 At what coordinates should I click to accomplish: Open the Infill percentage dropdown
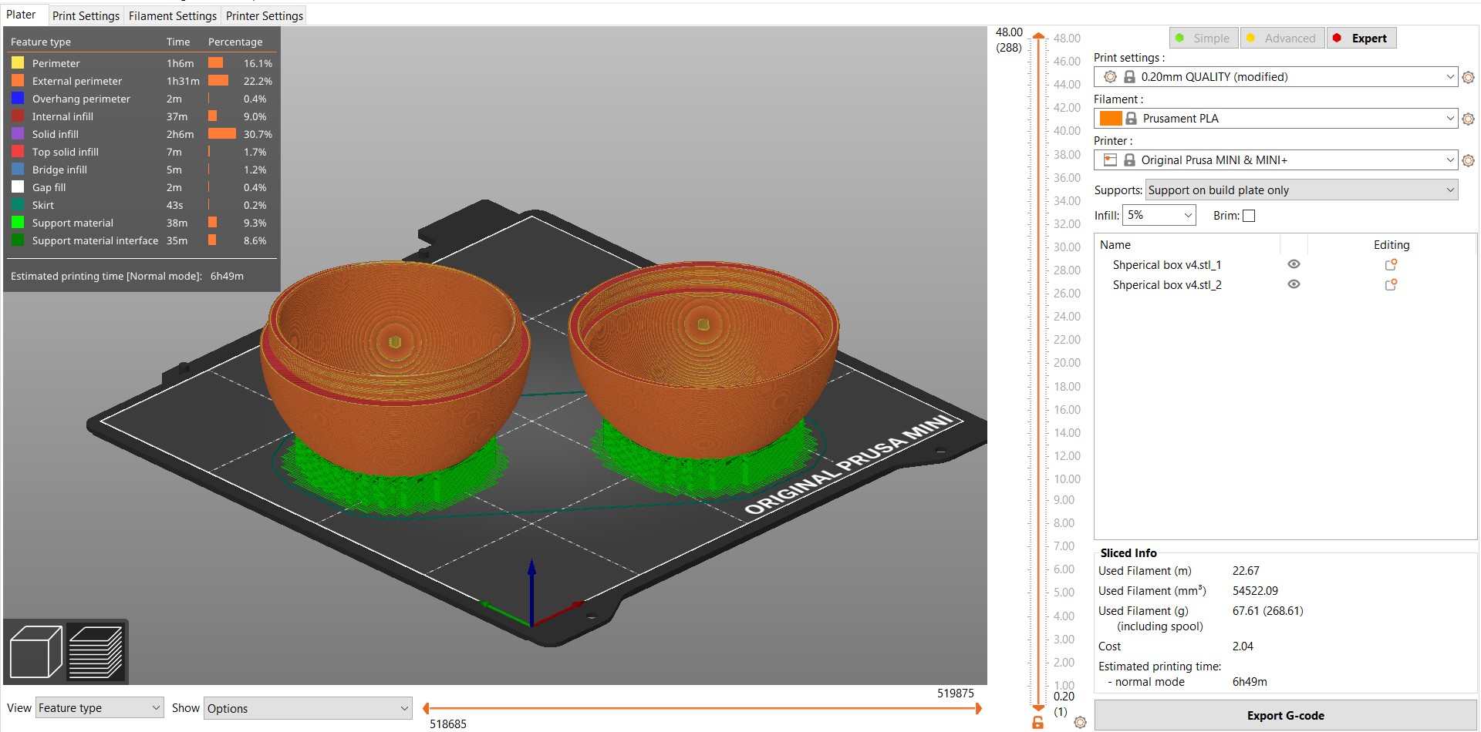pyautogui.click(x=1159, y=216)
